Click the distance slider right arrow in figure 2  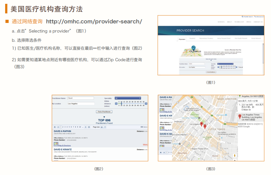click(146, 103)
